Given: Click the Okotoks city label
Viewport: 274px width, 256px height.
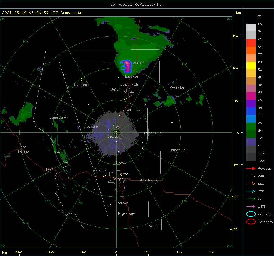Looking at the screenshot, I should tap(122, 203).
